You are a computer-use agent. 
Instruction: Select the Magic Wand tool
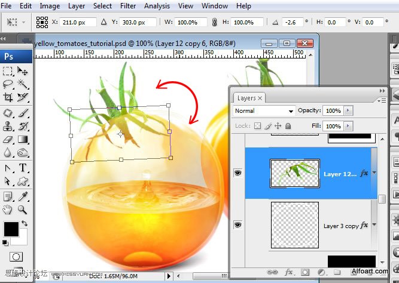23,84
